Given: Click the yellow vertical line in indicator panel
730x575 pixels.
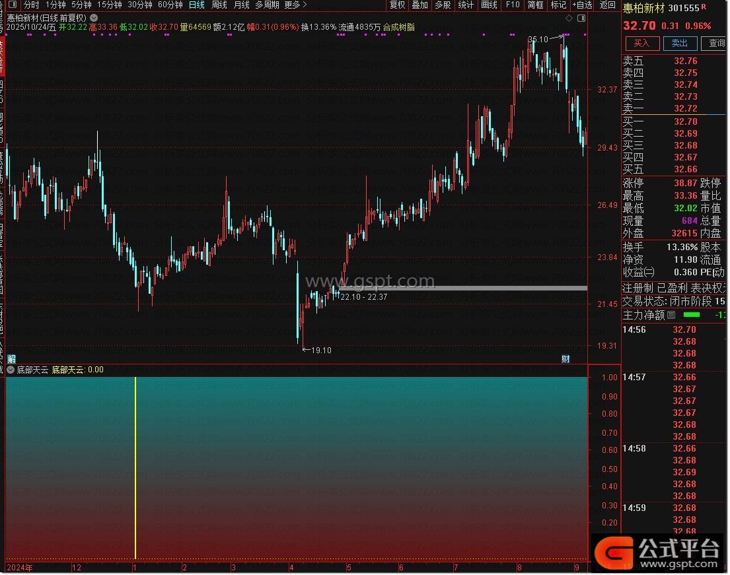Looking at the screenshot, I should click(x=135, y=467).
